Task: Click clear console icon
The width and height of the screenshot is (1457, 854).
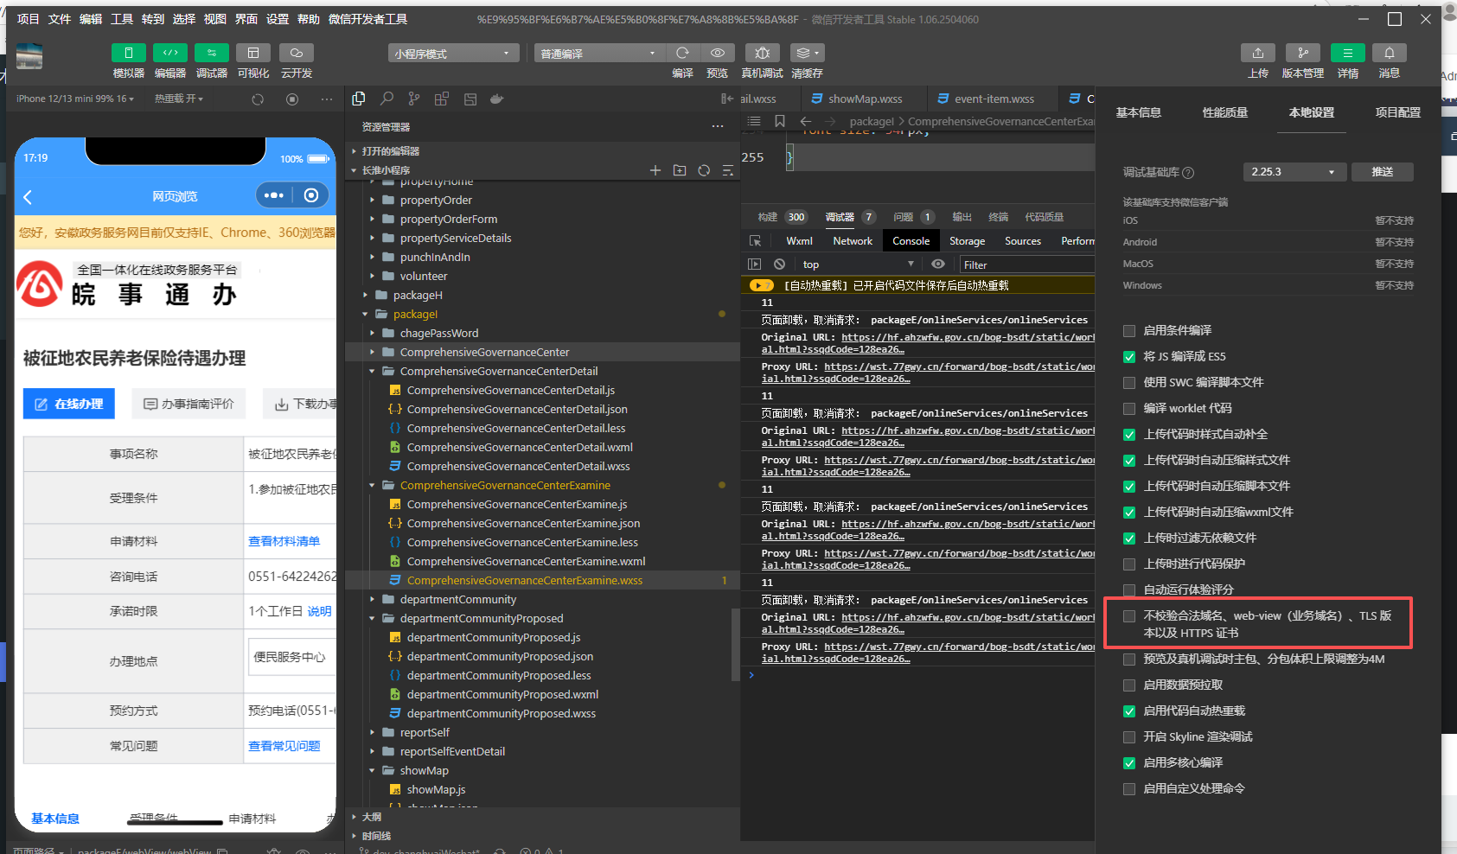Action: [x=779, y=264]
